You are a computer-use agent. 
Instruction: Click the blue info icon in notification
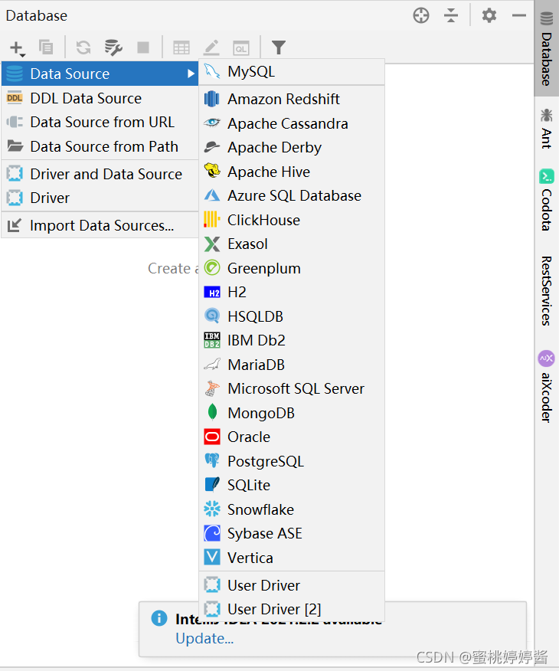(x=159, y=618)
